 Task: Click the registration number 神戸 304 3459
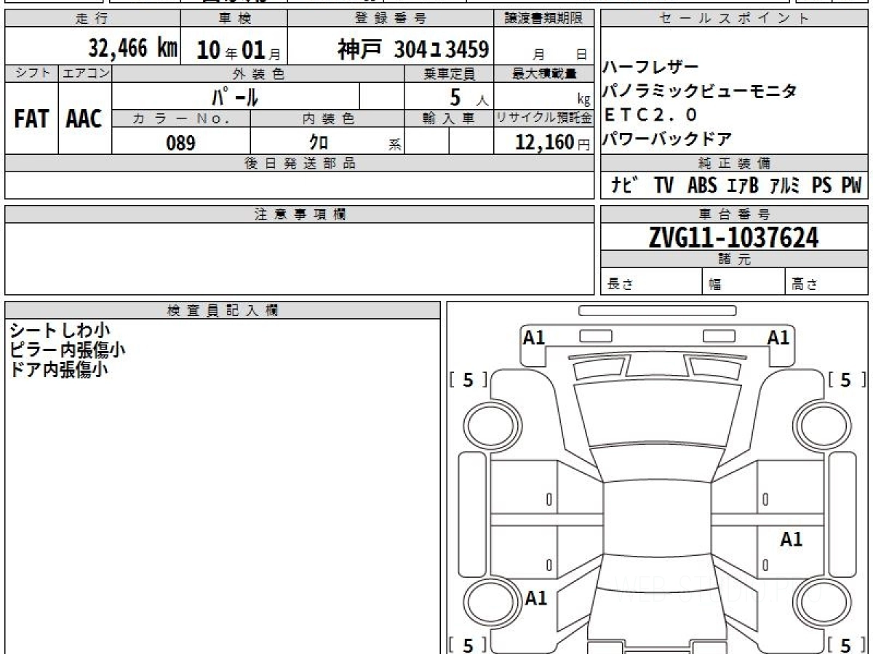412,49
